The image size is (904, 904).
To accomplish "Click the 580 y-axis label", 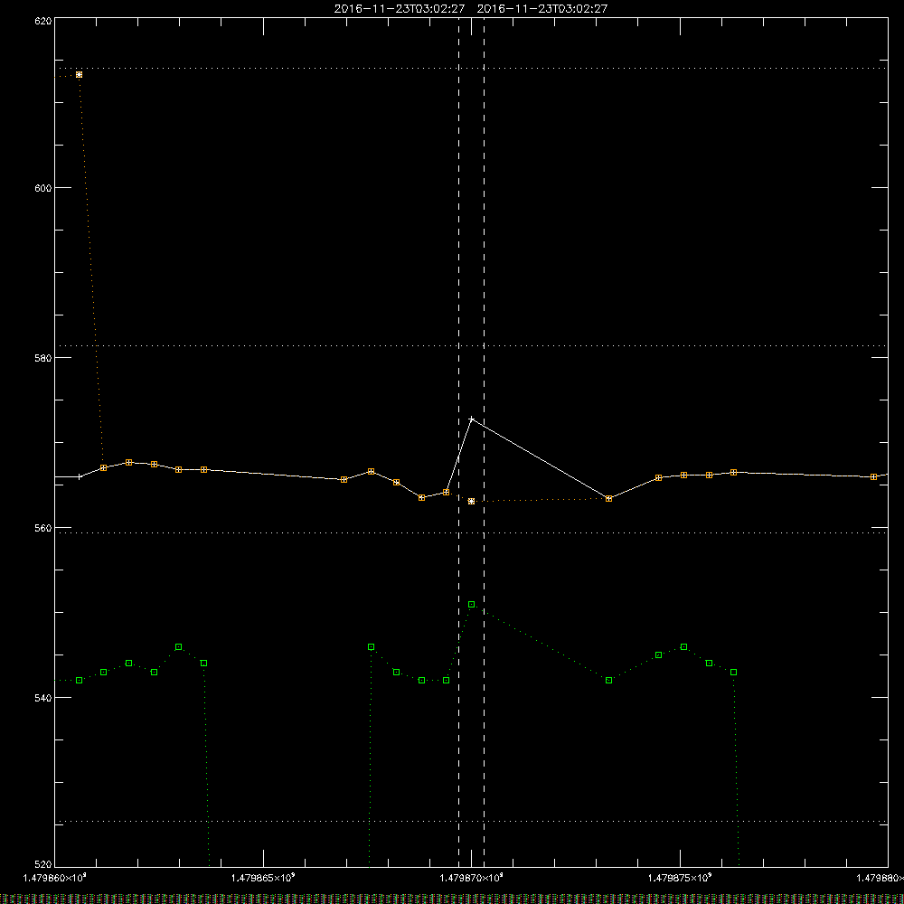I will (43, 357).
